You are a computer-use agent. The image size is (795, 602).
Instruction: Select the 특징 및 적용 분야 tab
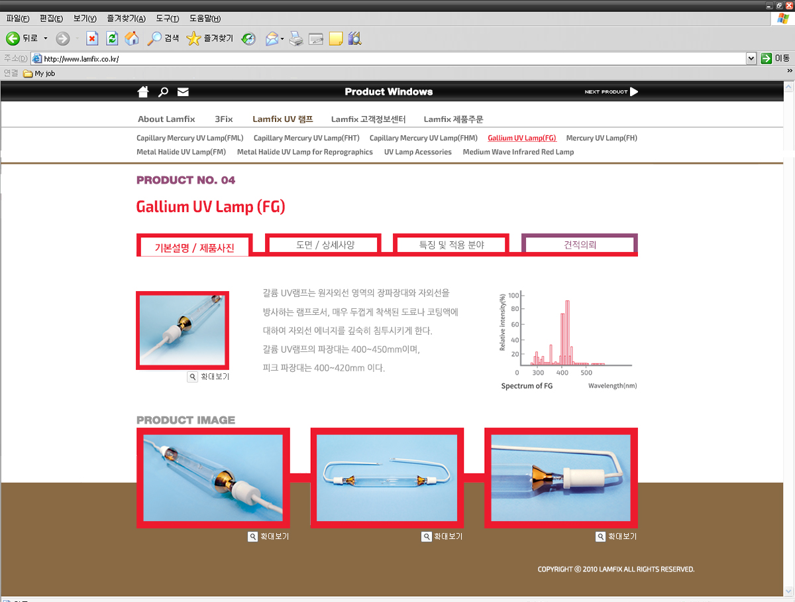pos(451,245)
